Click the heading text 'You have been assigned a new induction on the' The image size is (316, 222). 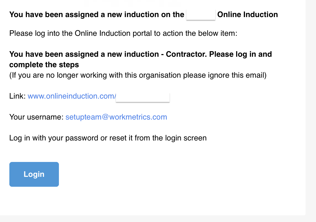click(x=97, y=15)
